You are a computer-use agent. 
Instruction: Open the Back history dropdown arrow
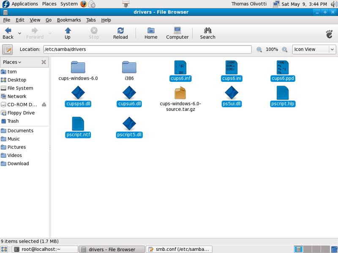point(19,33)
